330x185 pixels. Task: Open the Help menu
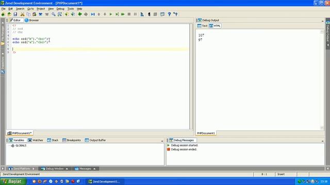[79, 9]
